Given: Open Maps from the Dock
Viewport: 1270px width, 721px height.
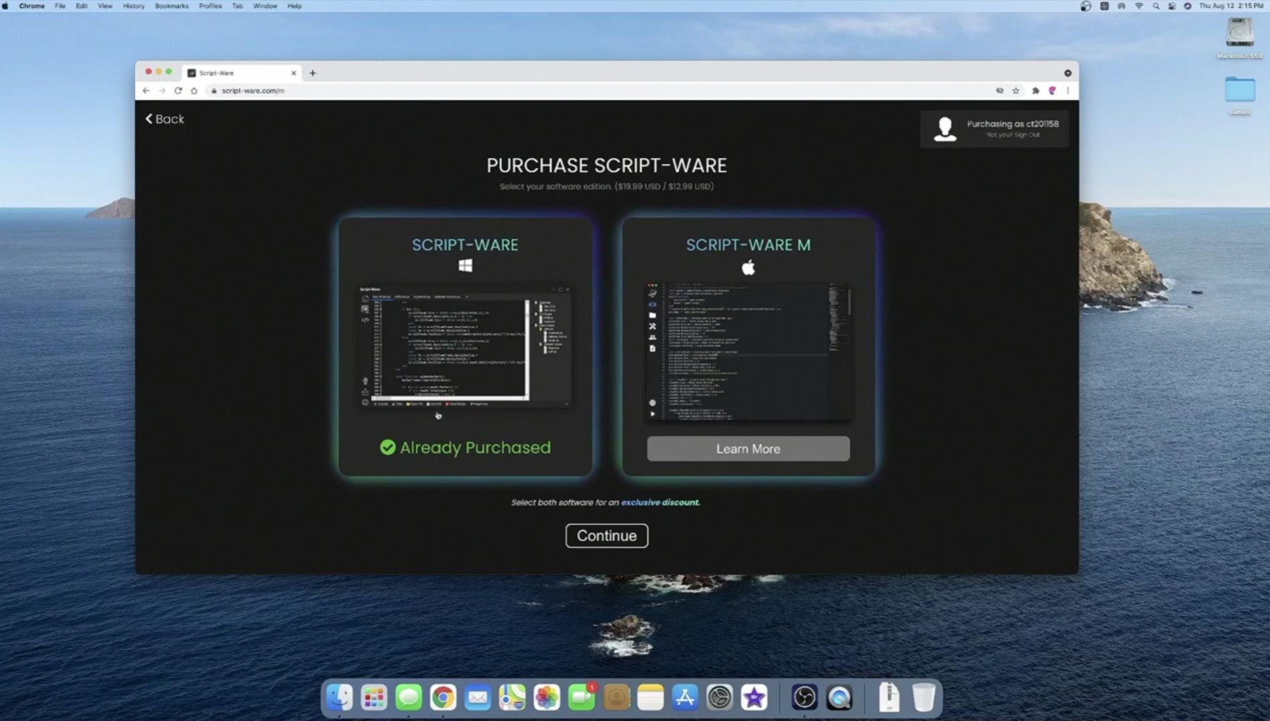Looking at the screenshot, I should click(512, 698).
